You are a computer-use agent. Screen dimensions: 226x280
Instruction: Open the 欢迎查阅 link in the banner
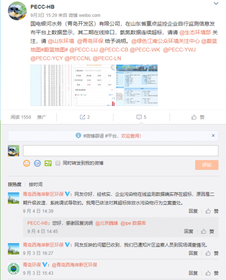[x=131, y=136]
